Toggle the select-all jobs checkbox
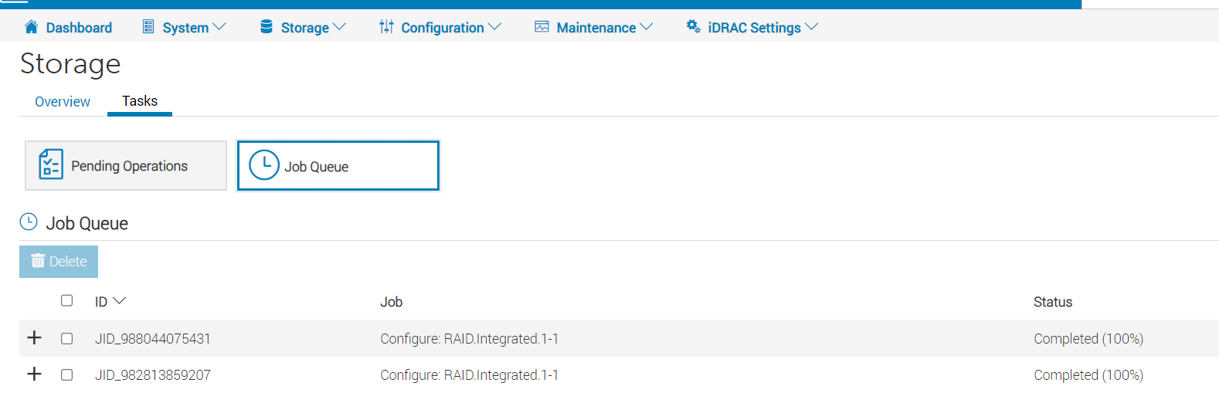Viewport: 1219px width, 420px height. point(67,300)
